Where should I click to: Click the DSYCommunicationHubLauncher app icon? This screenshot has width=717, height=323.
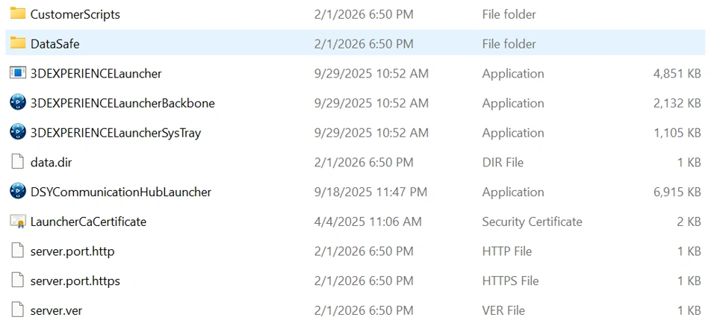pyautogui.click(x=18, y=192)
